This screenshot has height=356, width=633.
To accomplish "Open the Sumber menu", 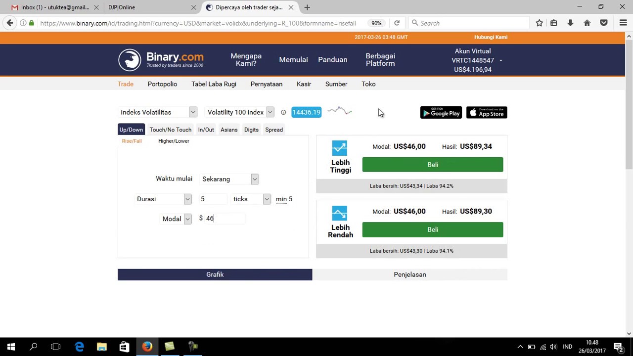I will coord(336,84).
